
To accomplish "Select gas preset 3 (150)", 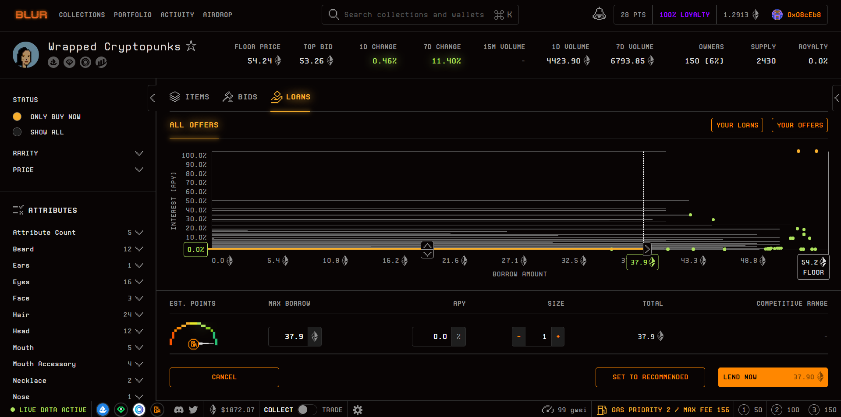I will (x=823, y=410).
